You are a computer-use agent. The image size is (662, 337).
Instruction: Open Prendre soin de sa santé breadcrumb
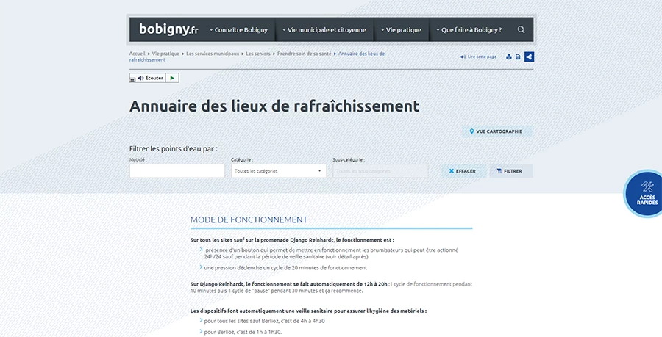pyautogui.click(x=304, y=54)
